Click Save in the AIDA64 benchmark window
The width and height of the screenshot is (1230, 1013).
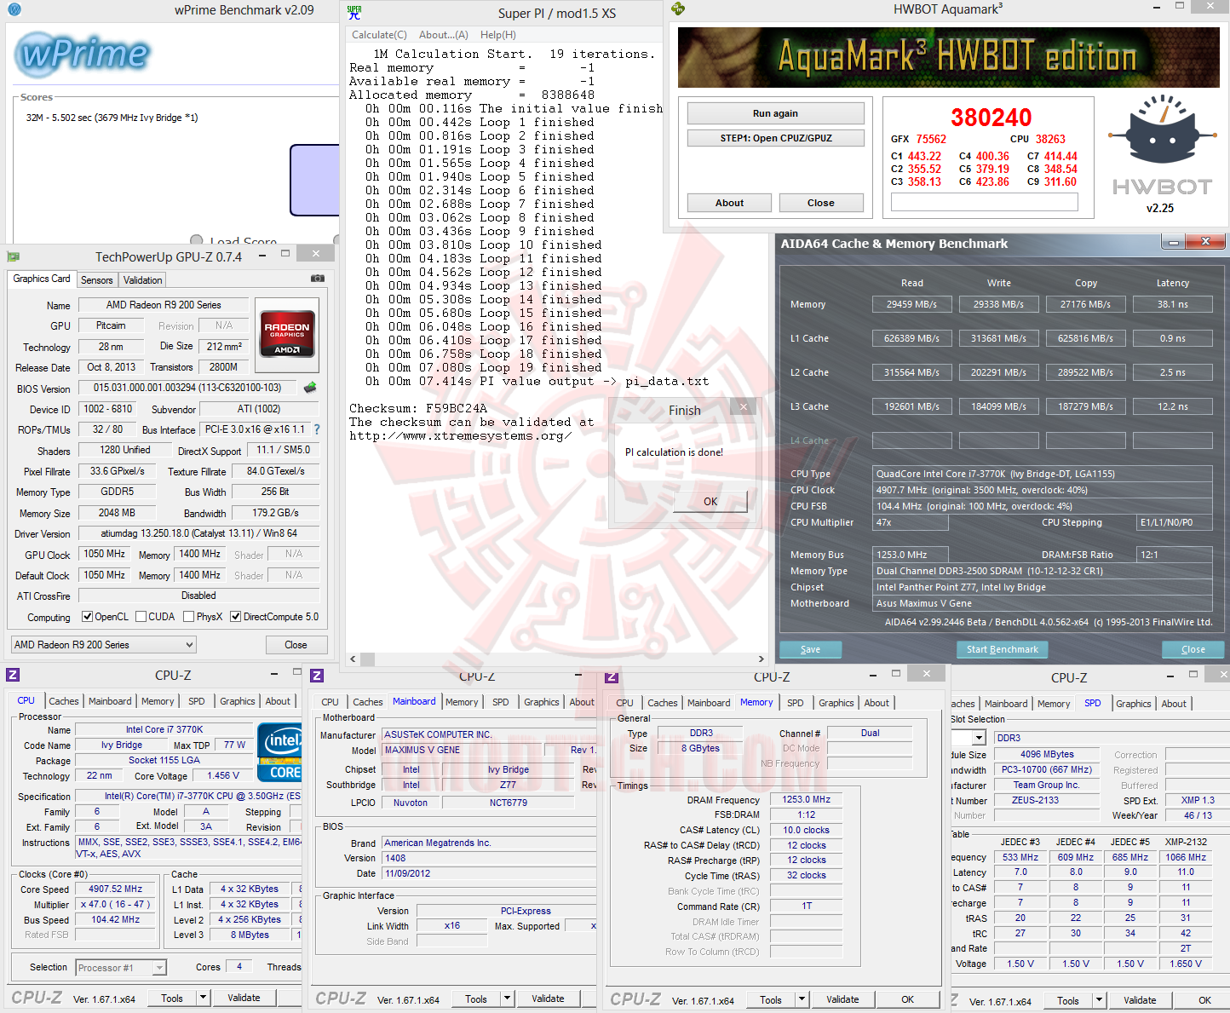[811, 649]
